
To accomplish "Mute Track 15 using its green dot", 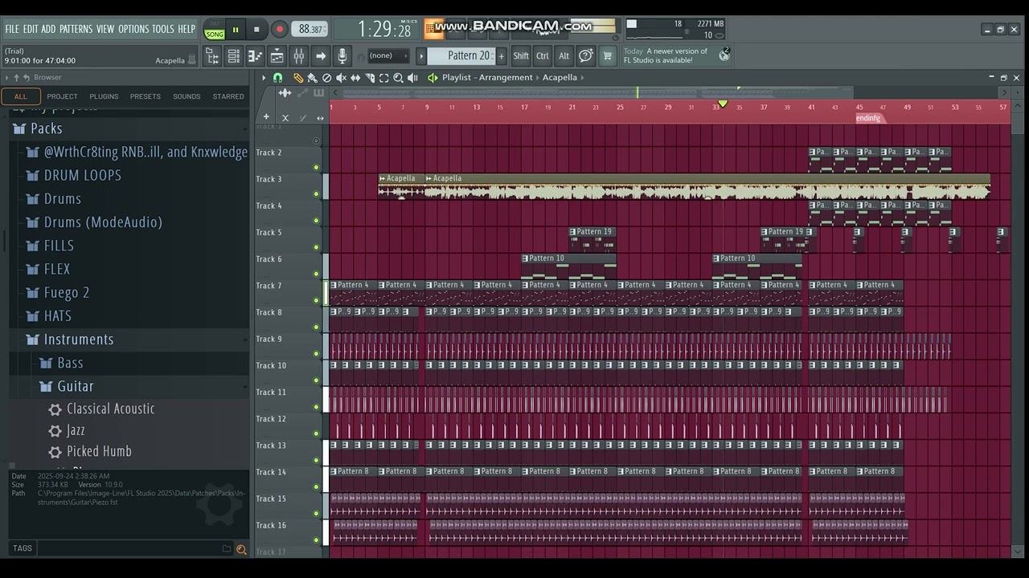I will (316, 513).
